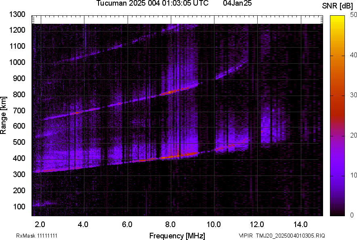Click the VIPIR TMJ20 filename text
The height and width of the screenshot is (240, 357).
281,236
